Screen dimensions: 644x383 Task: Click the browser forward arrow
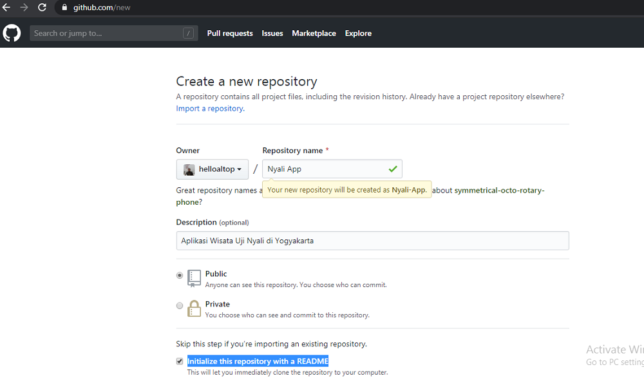pos(24,7)
